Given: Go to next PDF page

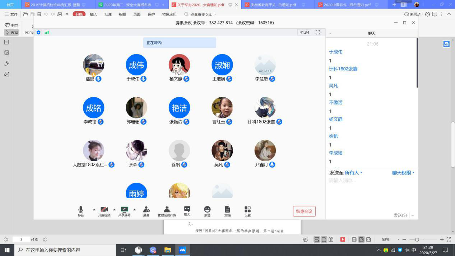Looking at the screenshot, I should click(45, 239).
